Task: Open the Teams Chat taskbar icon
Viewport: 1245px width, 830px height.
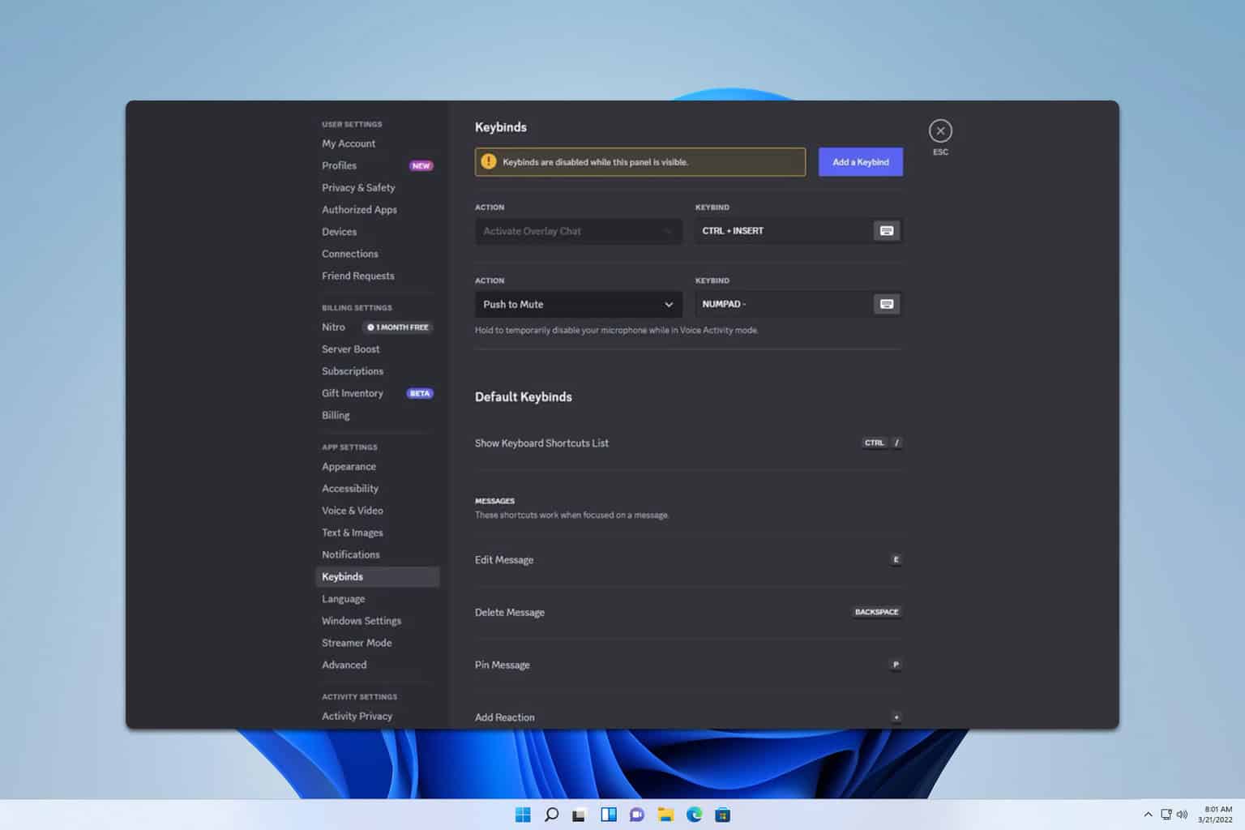Action: (637, 815)
